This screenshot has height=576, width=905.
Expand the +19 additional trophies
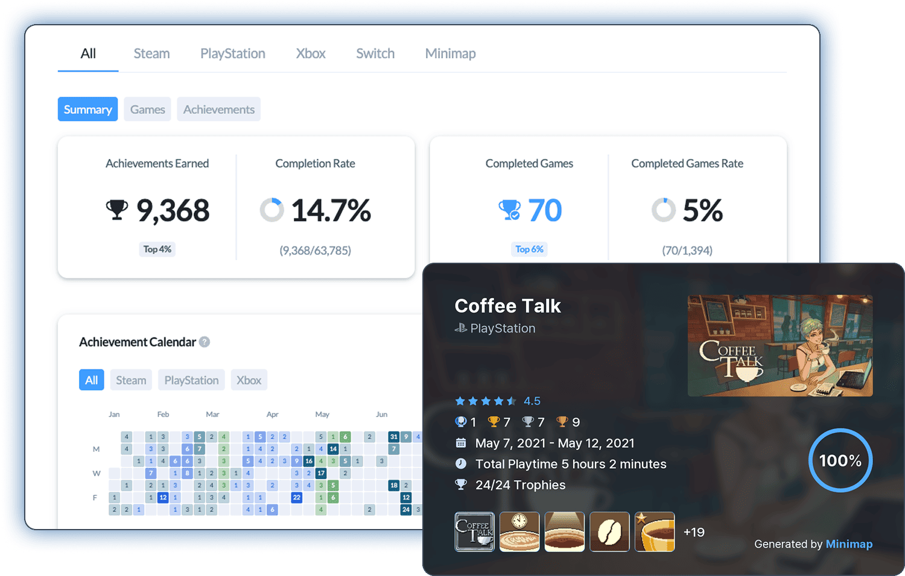pos(694,533)
